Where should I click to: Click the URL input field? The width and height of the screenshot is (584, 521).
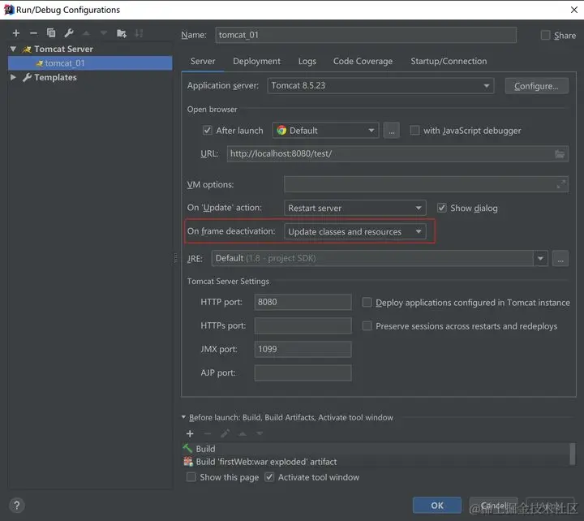(x=397, y=153)
